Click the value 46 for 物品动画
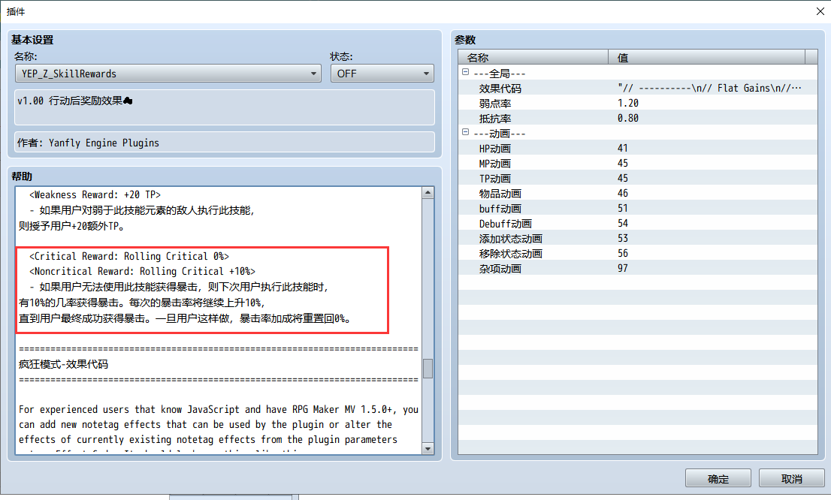The image size is (831, 500). (623, 194)
